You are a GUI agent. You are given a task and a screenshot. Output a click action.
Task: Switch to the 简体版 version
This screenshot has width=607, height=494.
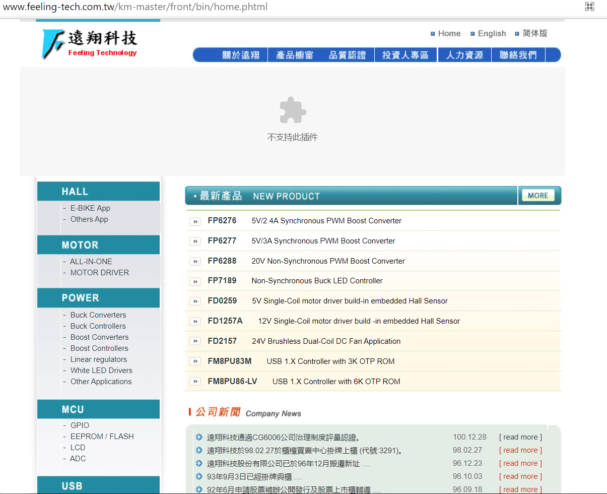[535, 33]
